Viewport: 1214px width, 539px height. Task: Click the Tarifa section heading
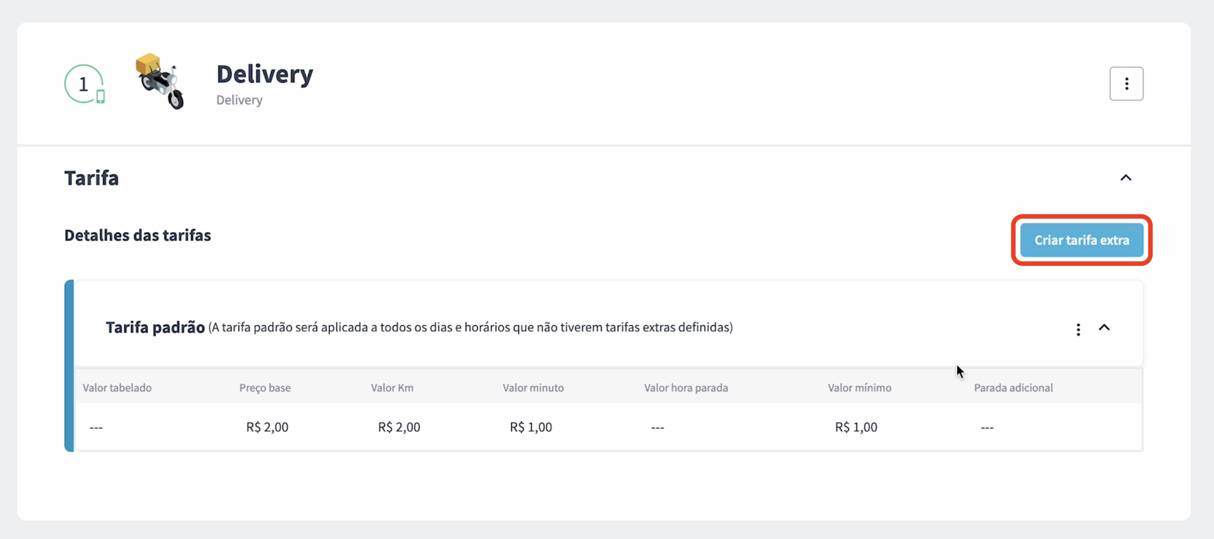(x=91, y=178)
